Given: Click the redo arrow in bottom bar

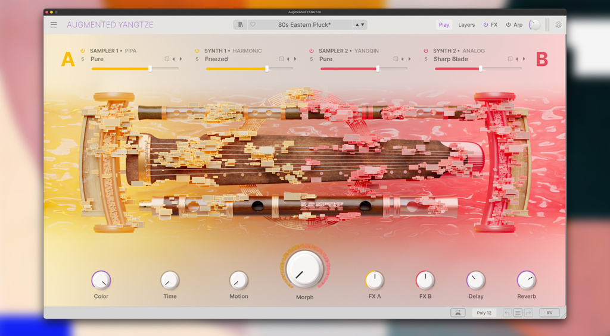Looking at the screenshot, I should (x=528, y=313).
